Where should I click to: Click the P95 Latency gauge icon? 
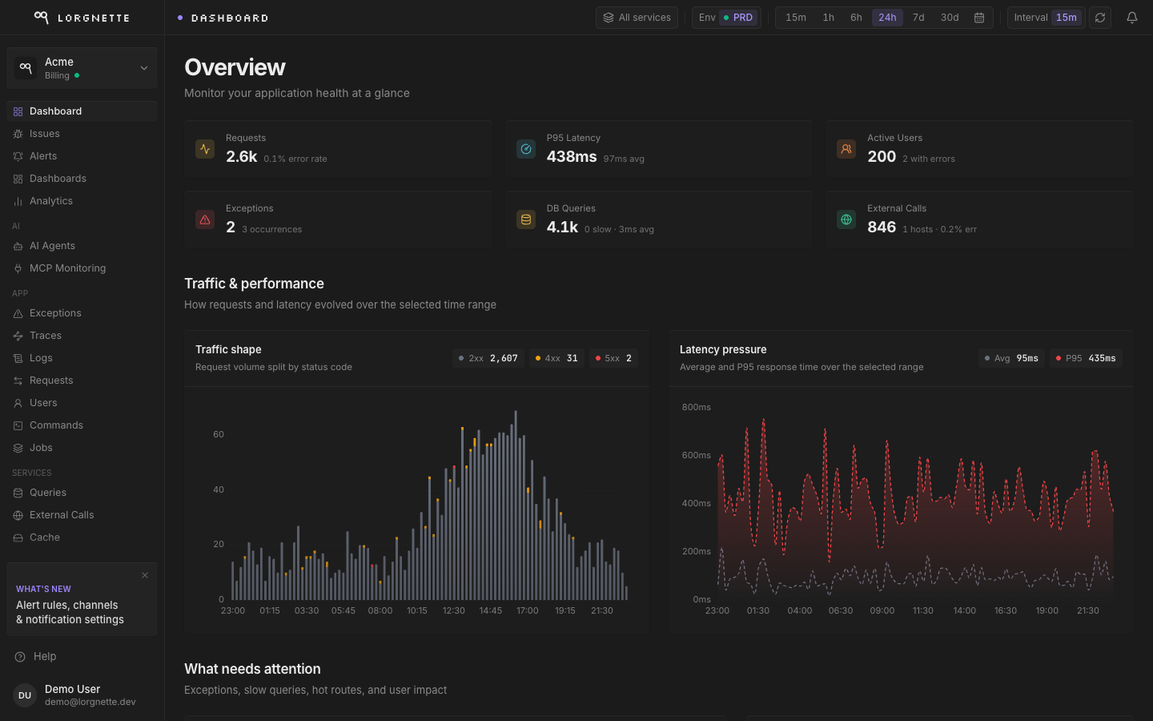pos(526,149)
